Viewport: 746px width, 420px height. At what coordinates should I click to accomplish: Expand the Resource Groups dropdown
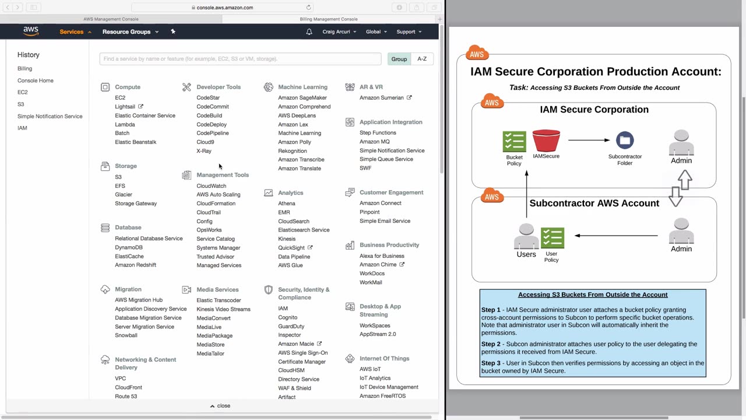click(131, 32)
